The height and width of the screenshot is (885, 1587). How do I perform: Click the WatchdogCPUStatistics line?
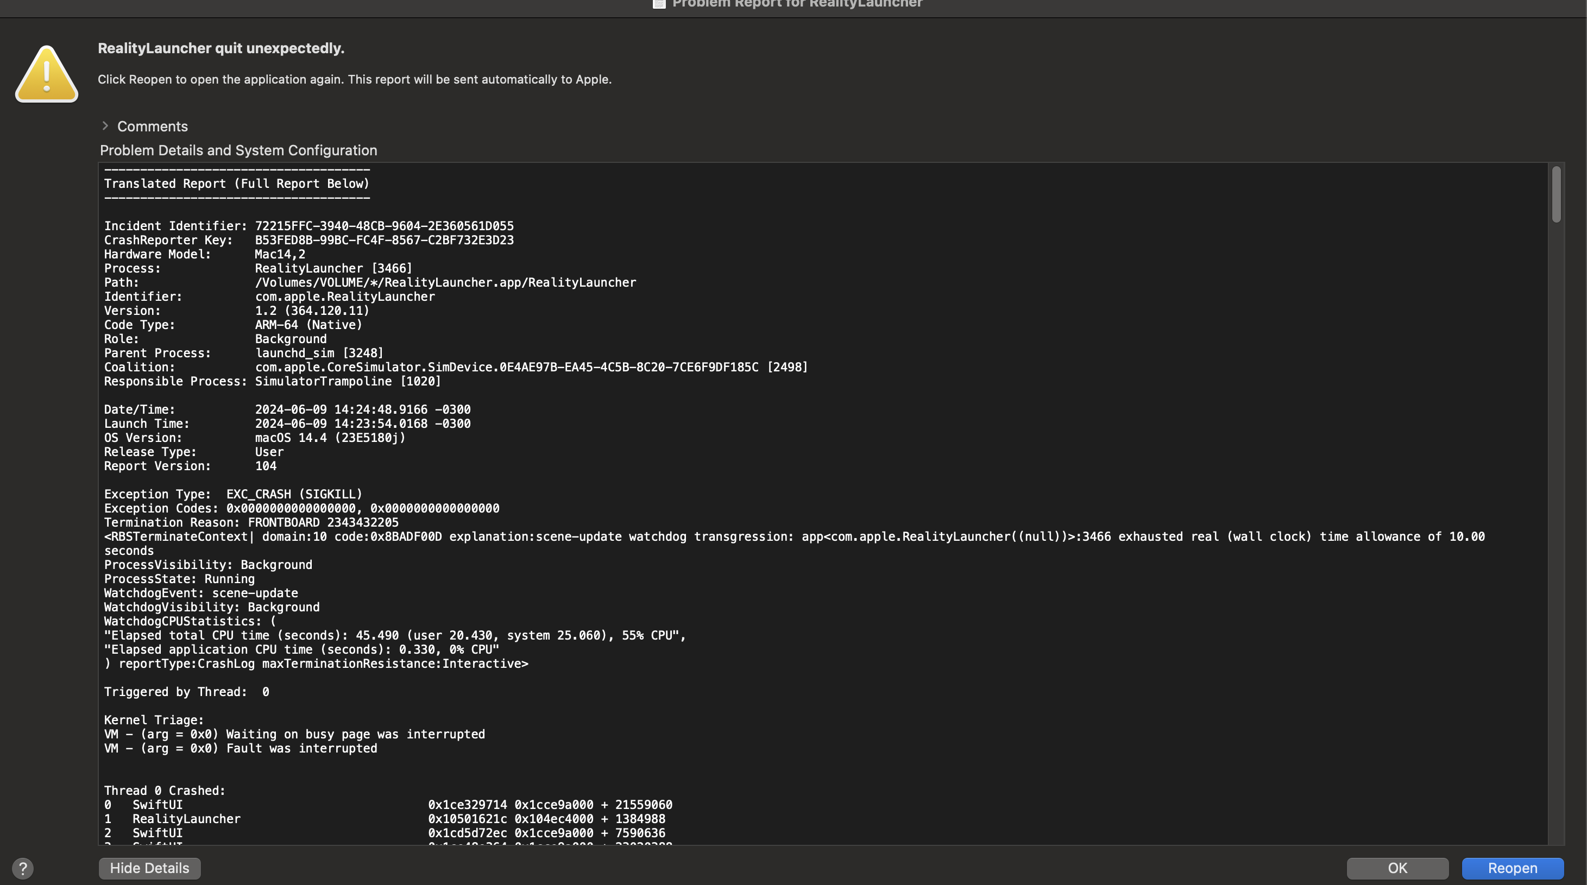coord(191,622)
